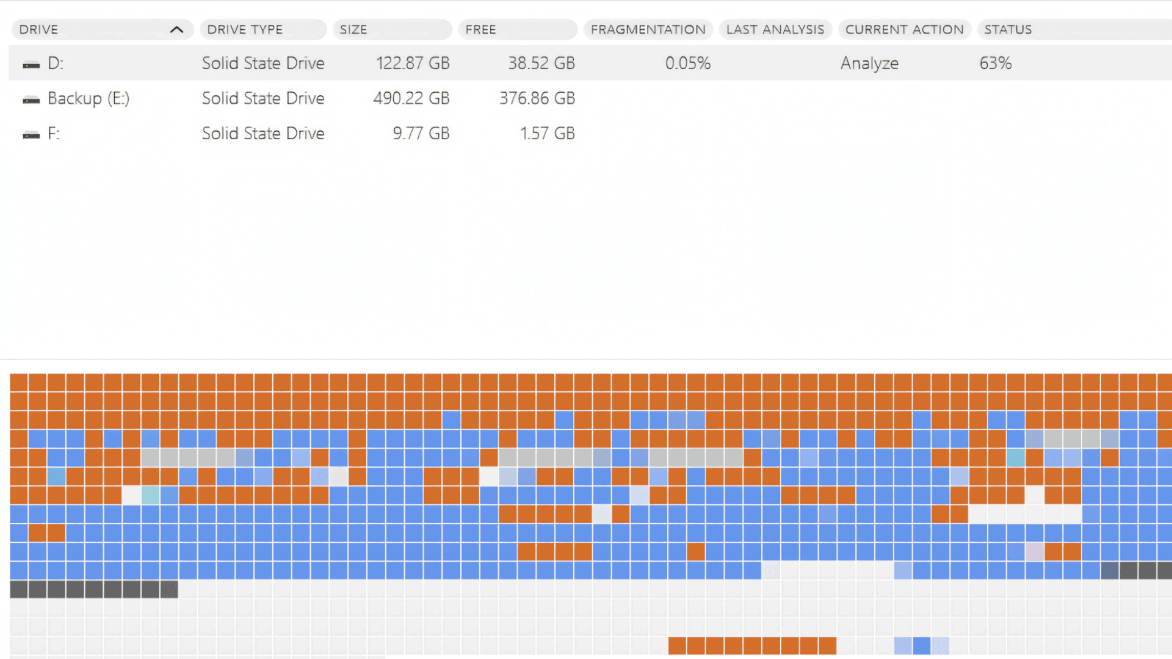Click the Backup (E:) drive icon
Viewport: 1172px width, 659px height.
click(x=31, y=100)
